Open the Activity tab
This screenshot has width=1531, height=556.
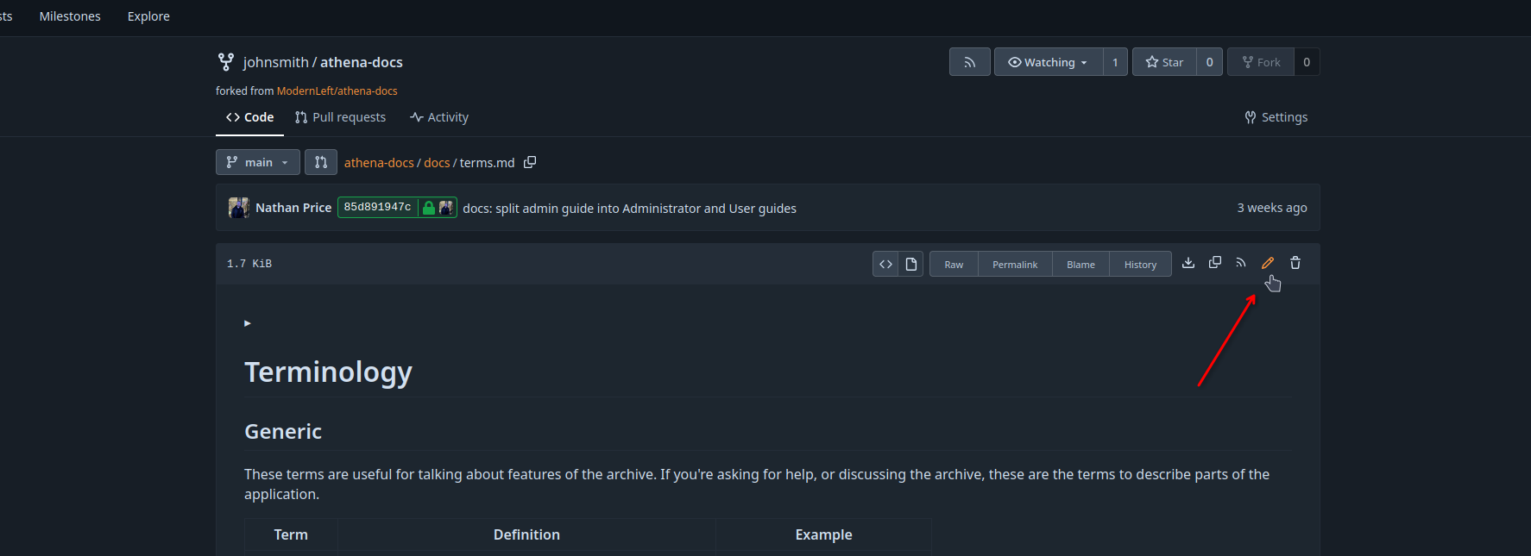439,117
